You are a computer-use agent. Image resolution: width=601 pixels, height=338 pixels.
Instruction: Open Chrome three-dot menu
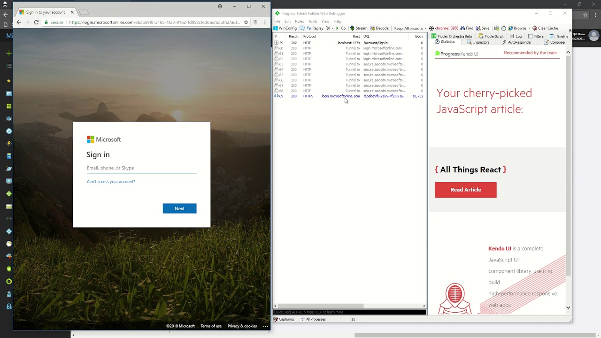(265, 22)
